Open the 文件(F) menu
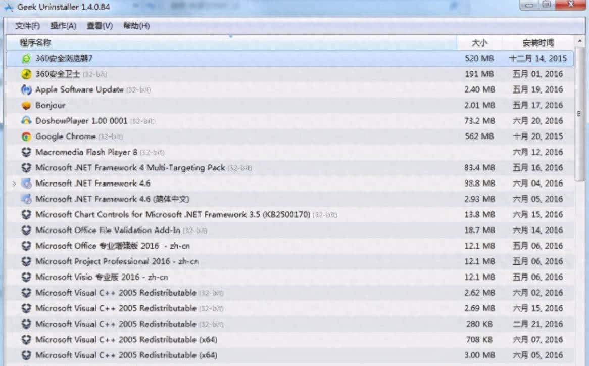 (27, 26)
